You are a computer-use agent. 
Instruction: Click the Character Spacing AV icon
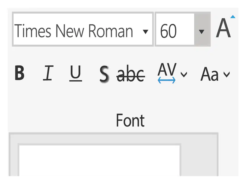point(167,70)
